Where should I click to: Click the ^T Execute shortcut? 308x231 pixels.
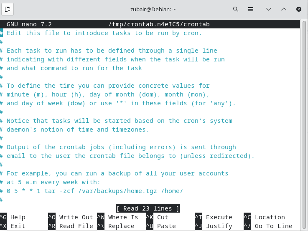pyautogui.click(x=214, y=217)
